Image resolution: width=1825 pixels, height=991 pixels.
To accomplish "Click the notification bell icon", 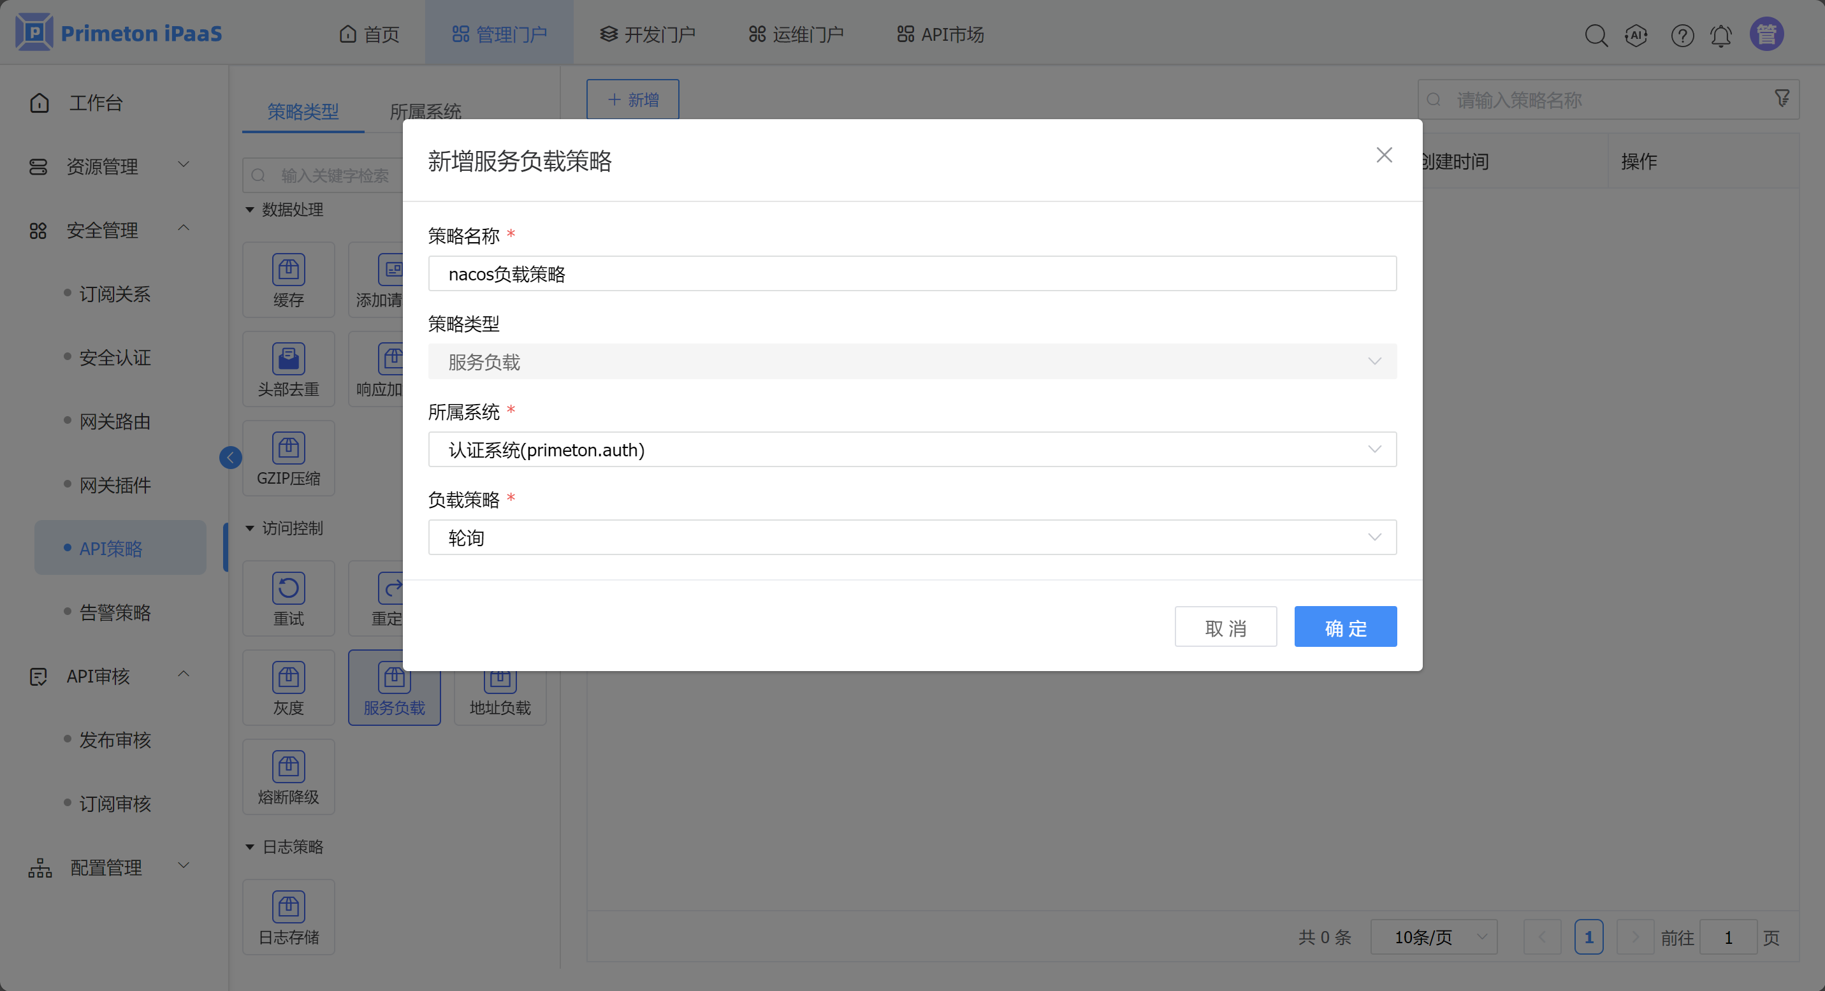I will pos(1721,34).
